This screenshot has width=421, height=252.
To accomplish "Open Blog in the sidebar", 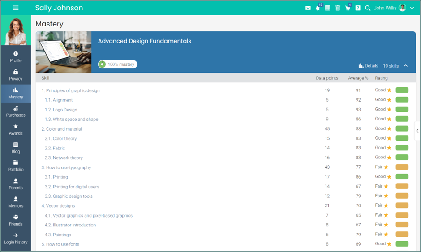I will (16, 148).
